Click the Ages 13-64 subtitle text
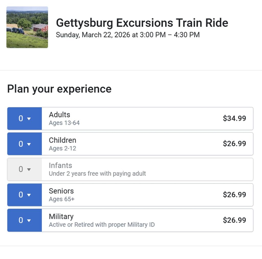Viewport: 262px width, 259px height. point(64,123)
